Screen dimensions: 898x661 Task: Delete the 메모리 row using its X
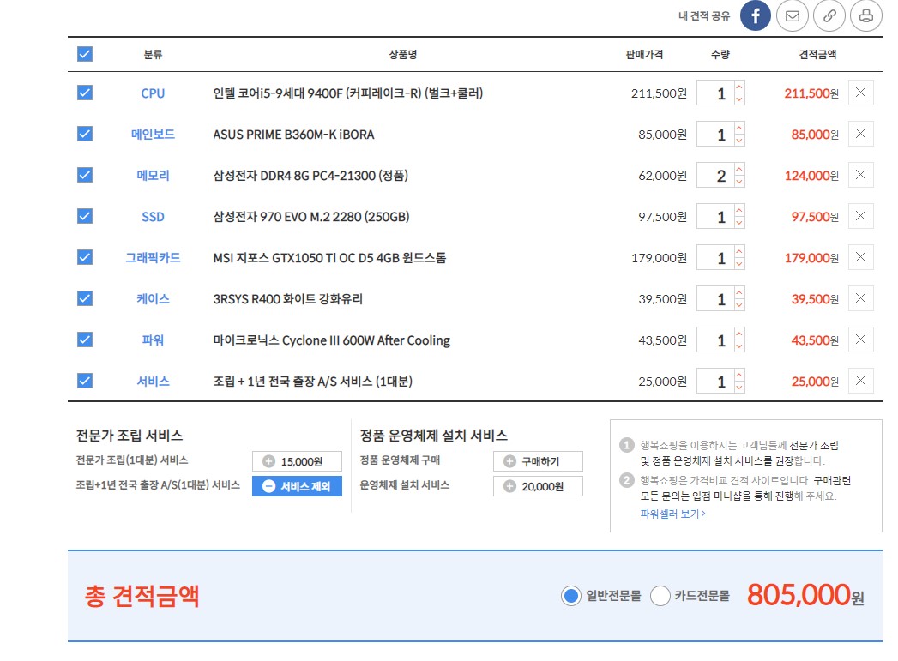pyautogui.click(x=860, y=175)
